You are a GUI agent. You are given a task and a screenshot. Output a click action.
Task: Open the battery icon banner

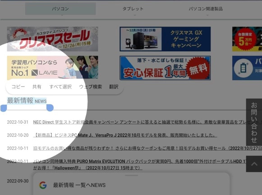(x=247, y=68)
